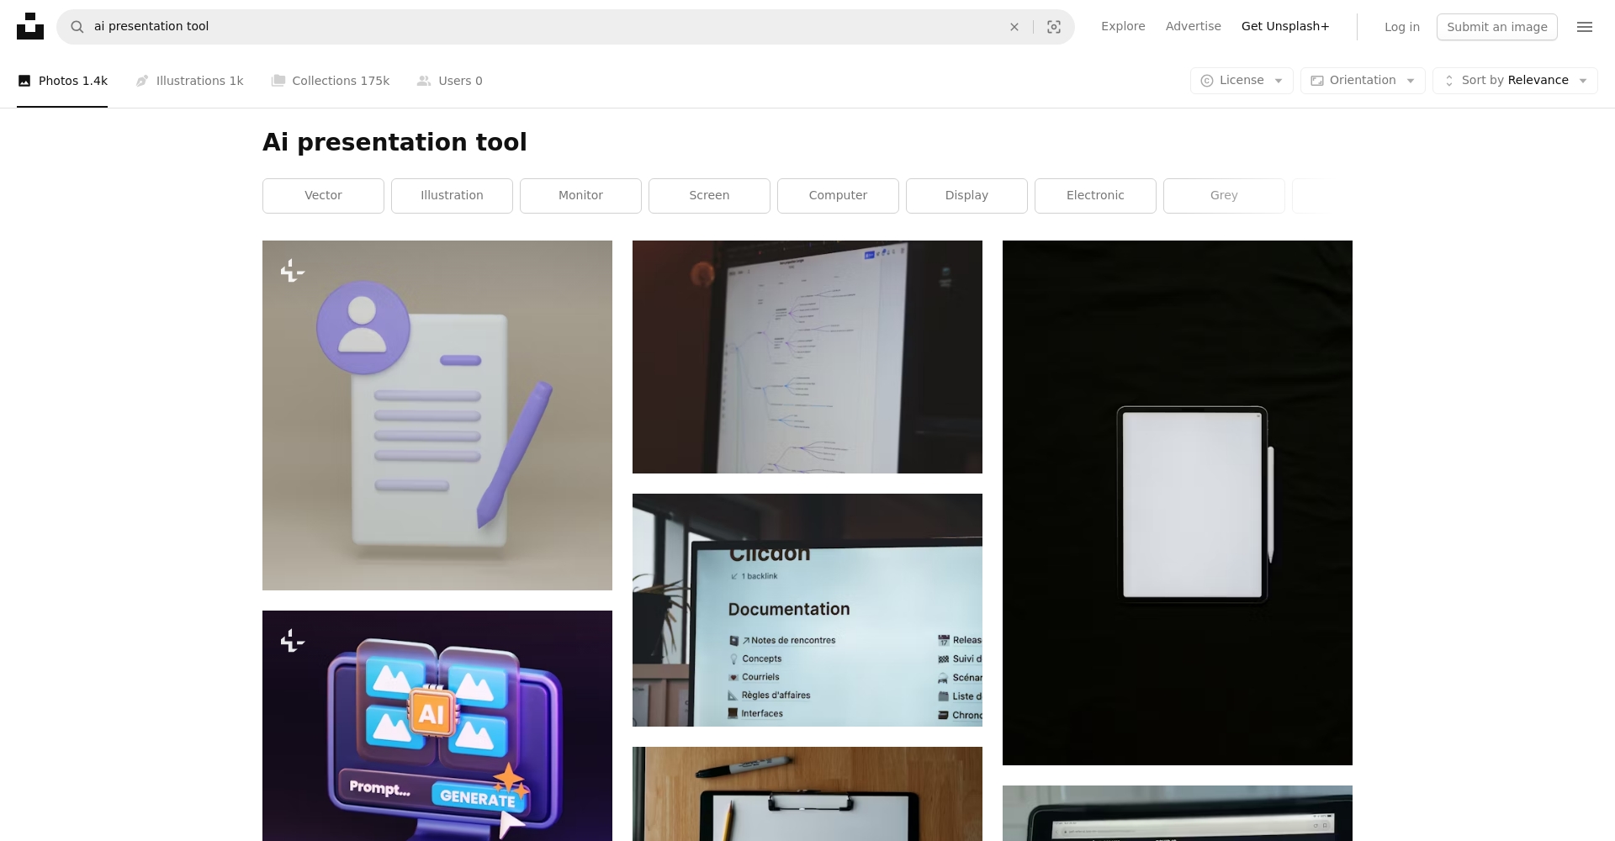The width and height of the screenshot is (1615, 841).
Task: Open the purple document and pen 3D image
Action: tap(437, 415)
